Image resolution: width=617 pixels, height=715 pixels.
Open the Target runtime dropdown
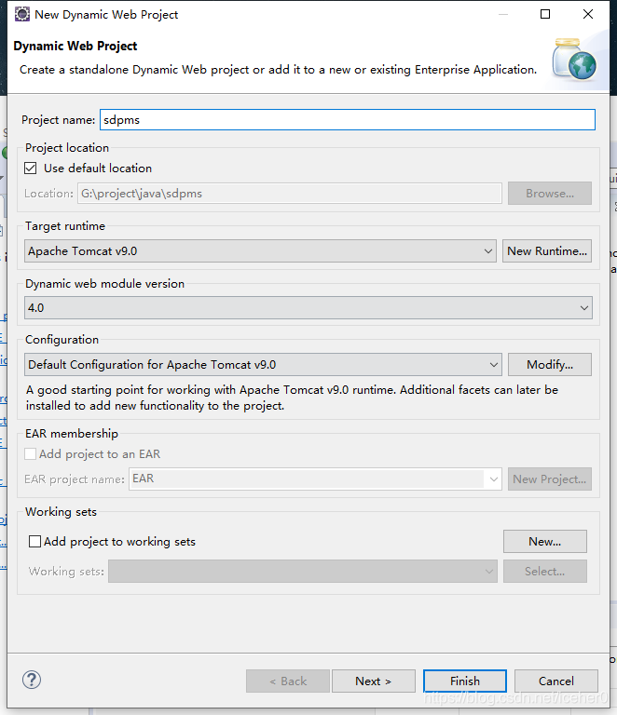(x=260, y=251)
